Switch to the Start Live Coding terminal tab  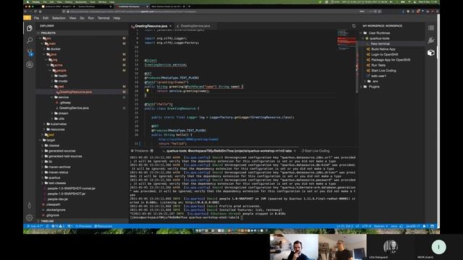click(315, 151)
